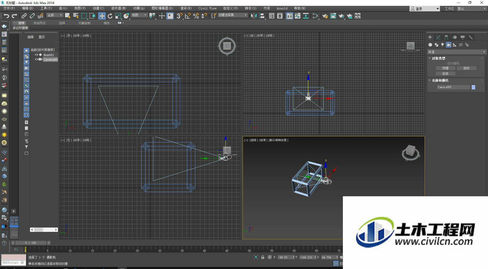488x269 pixels.
Task: Open the 创建选择集 named selection dropdown
Action: [233, 15]
